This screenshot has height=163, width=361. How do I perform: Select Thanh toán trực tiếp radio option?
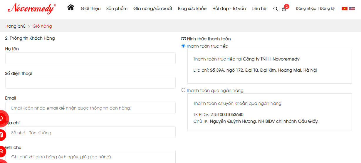click(184, 46)
